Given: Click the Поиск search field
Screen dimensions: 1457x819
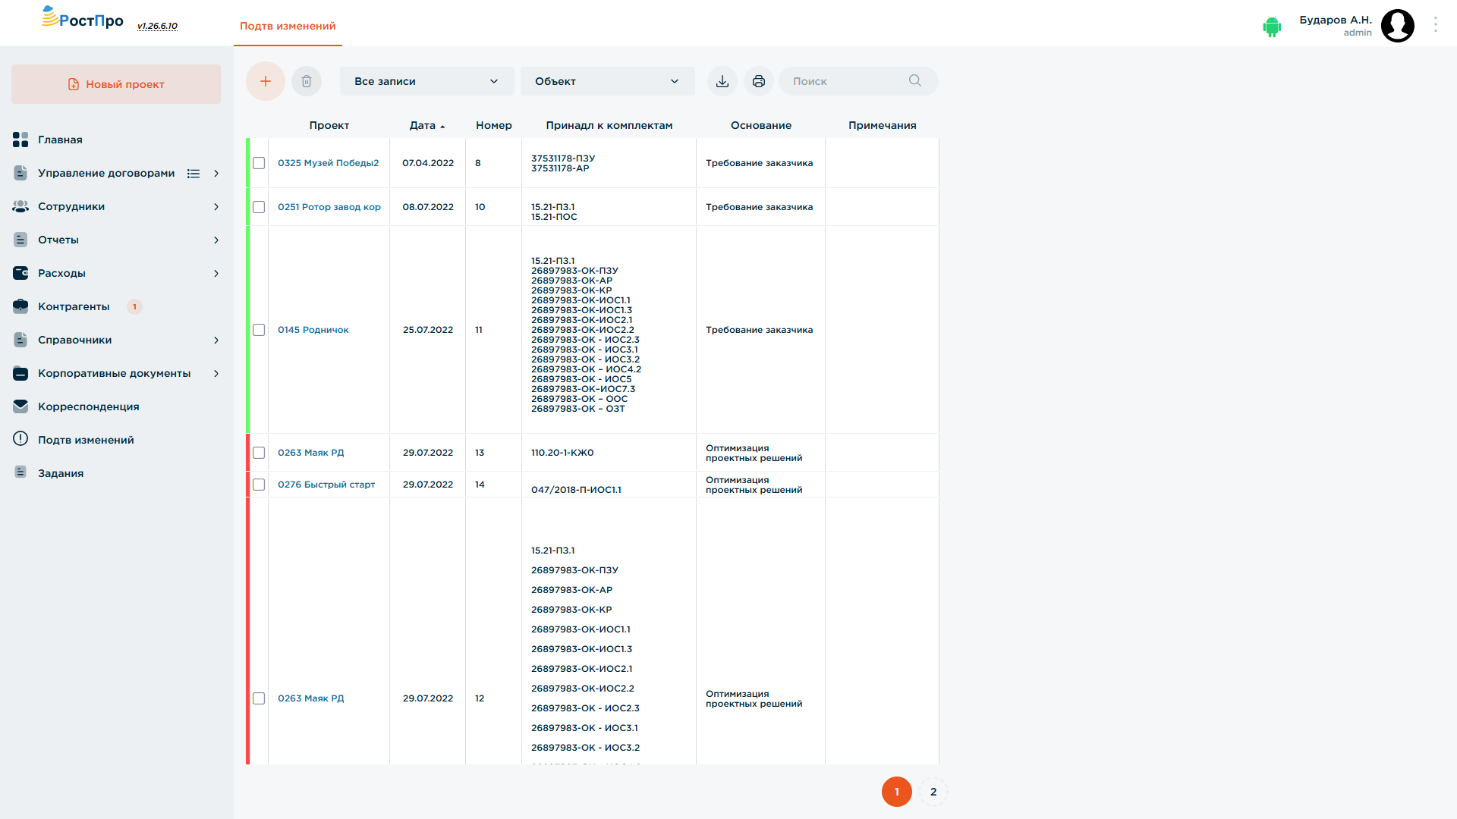Looking at the screenshot, I should (858, 81).
